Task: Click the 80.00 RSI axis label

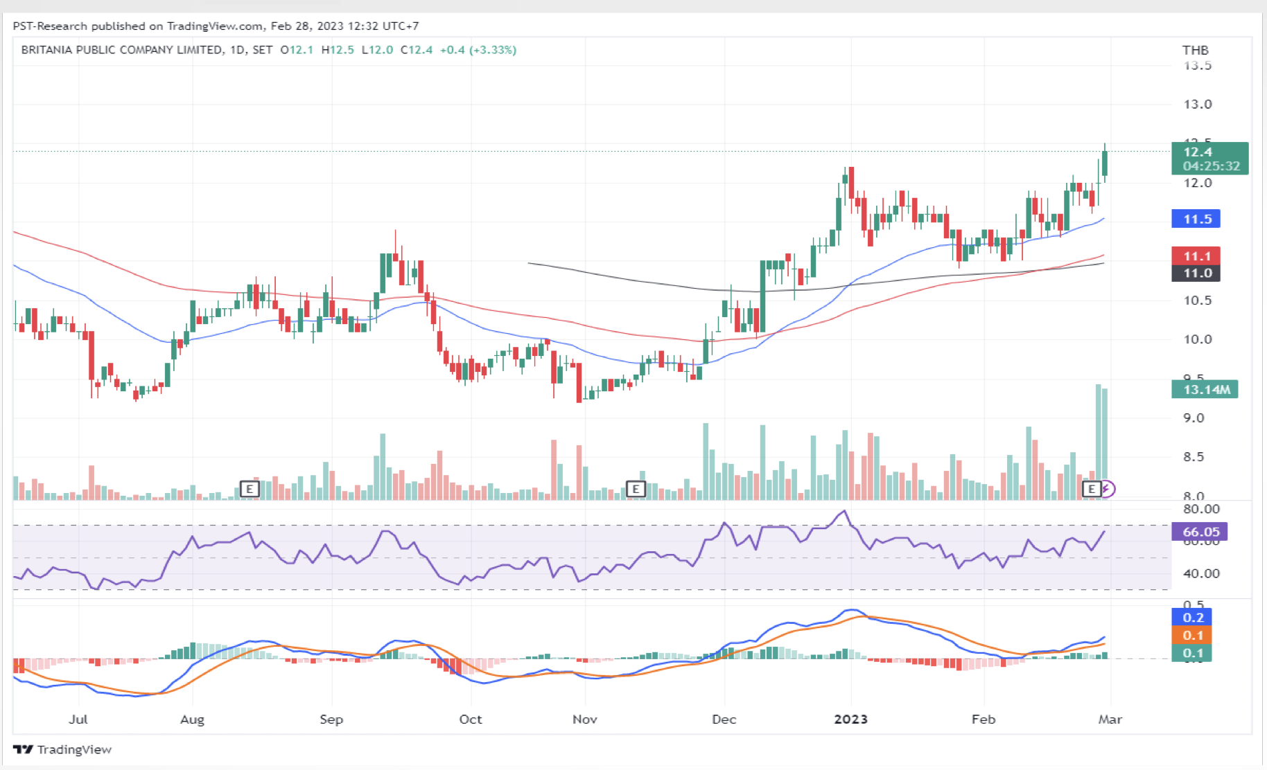Action: pos(1201,509)
